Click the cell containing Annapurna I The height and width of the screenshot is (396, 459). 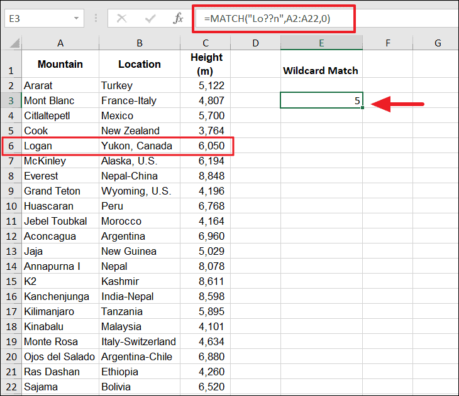point(60,266)
